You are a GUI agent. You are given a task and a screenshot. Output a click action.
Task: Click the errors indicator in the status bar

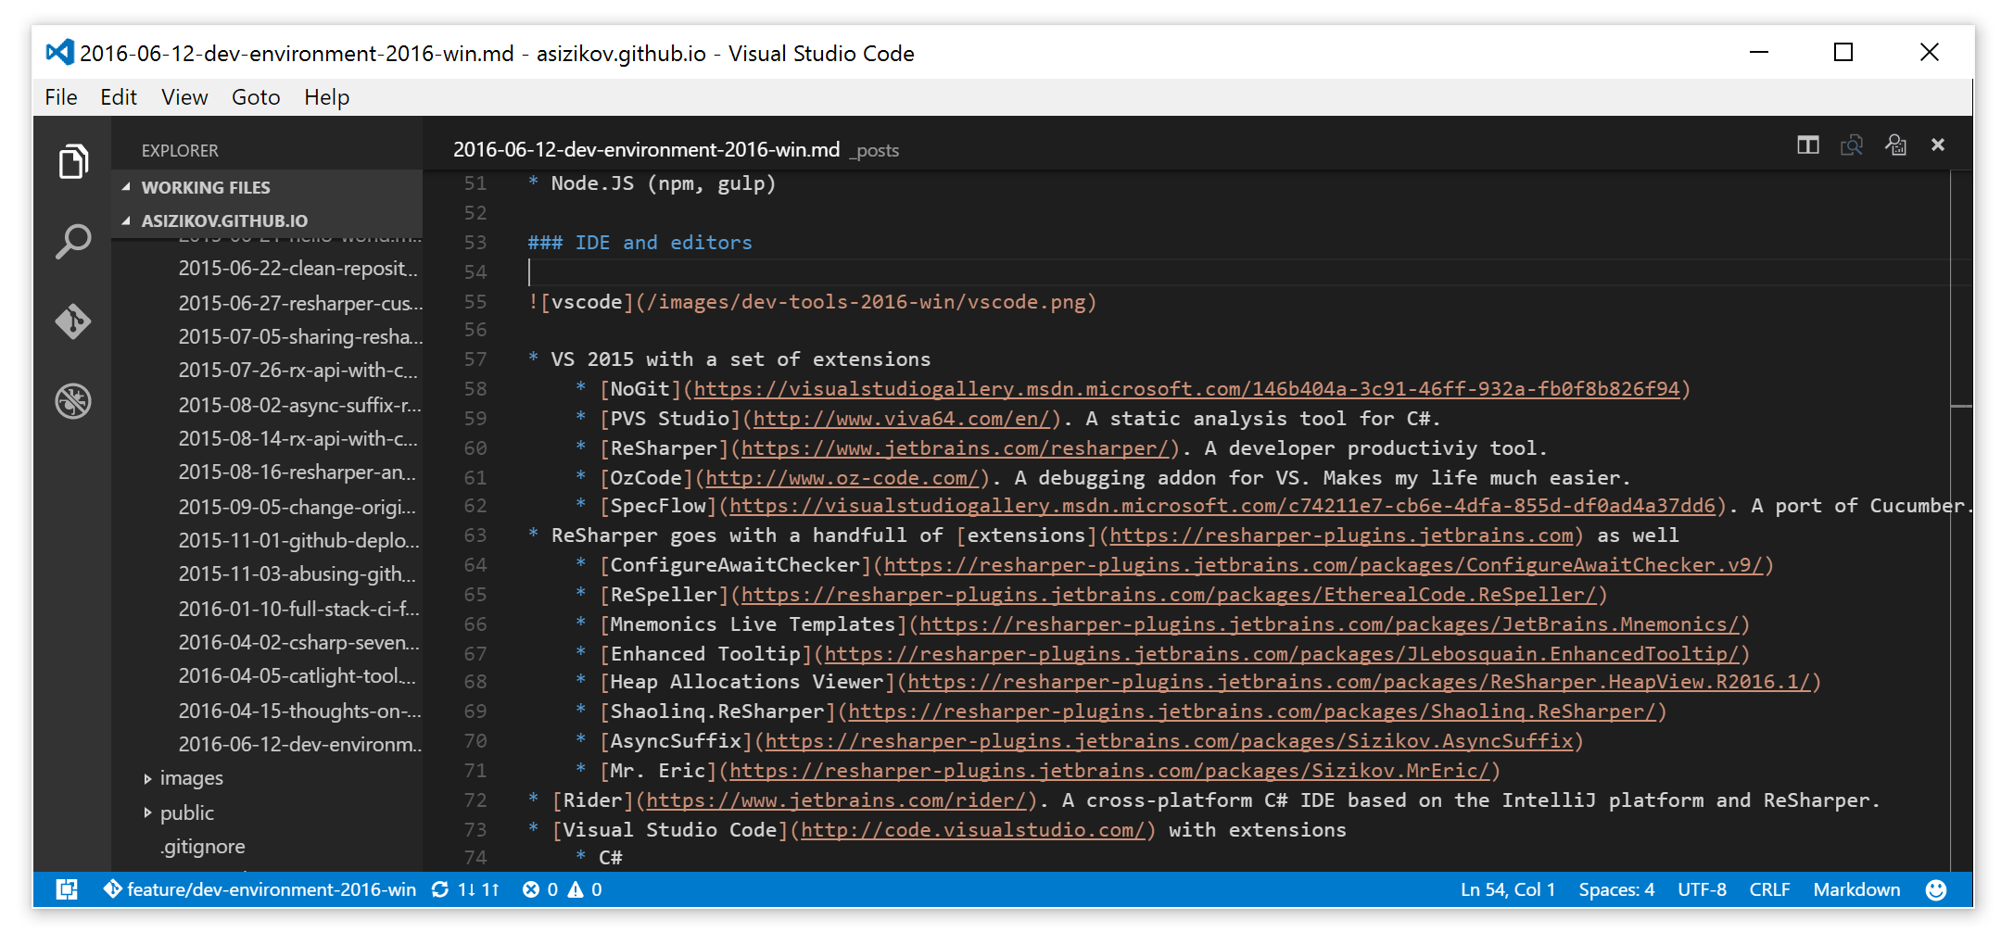[x=540, y=889]
